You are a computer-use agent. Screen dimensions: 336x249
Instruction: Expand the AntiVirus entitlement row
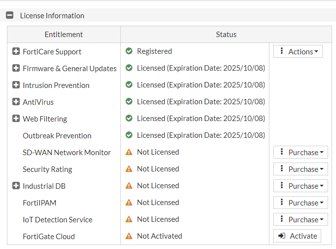(16, 102)
